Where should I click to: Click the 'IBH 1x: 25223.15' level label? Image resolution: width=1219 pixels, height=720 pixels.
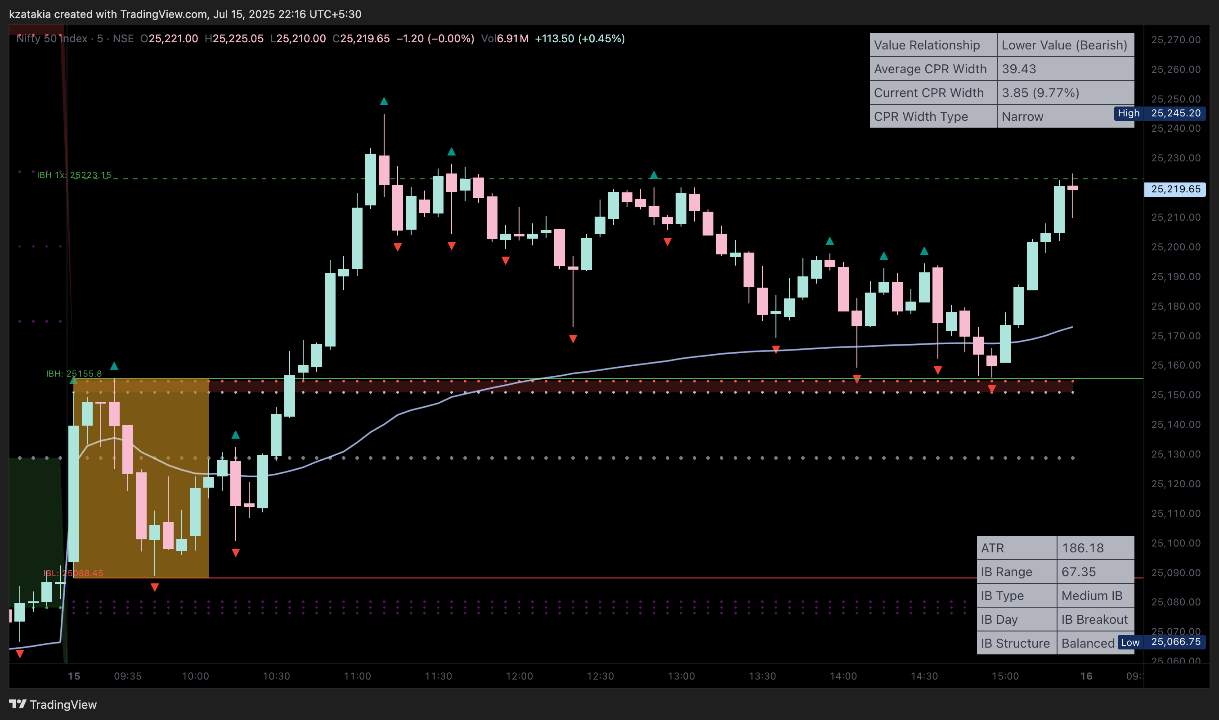tap(74, 175)
